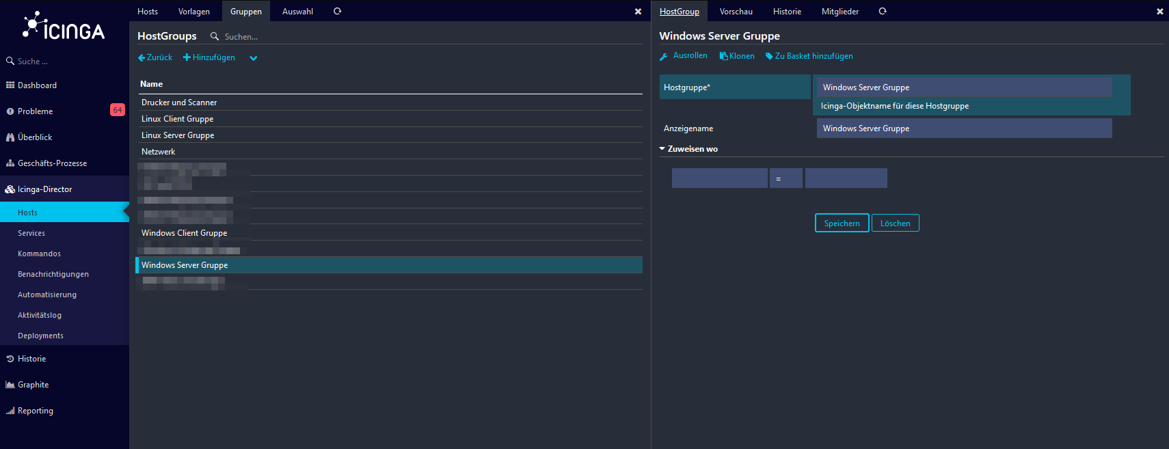
Task: Select the Drucker und Scanner row
Action: (390, 103)
